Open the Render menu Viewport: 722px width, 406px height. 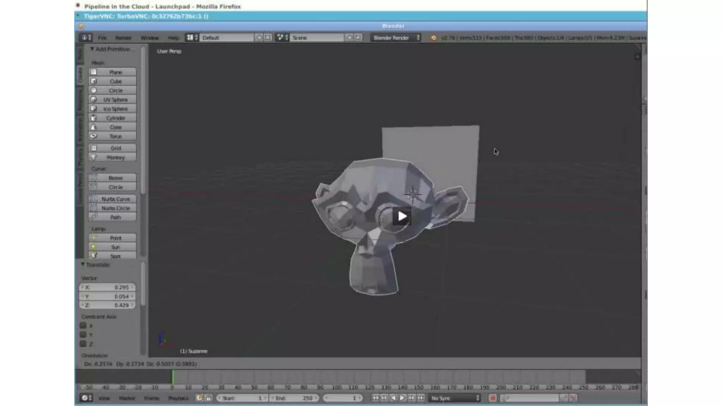123,38
